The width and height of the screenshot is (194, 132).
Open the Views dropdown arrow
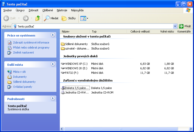[x=87, y=18]
